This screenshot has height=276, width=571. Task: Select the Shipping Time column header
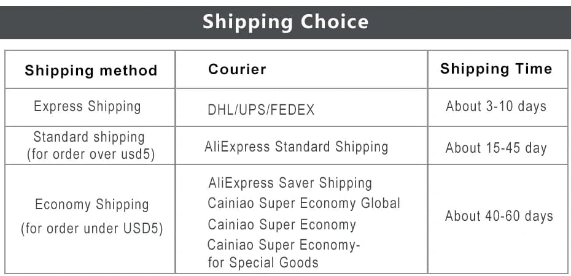pos(496,69)
